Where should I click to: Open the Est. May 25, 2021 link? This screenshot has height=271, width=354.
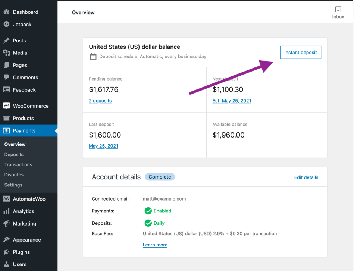point(232,101)
